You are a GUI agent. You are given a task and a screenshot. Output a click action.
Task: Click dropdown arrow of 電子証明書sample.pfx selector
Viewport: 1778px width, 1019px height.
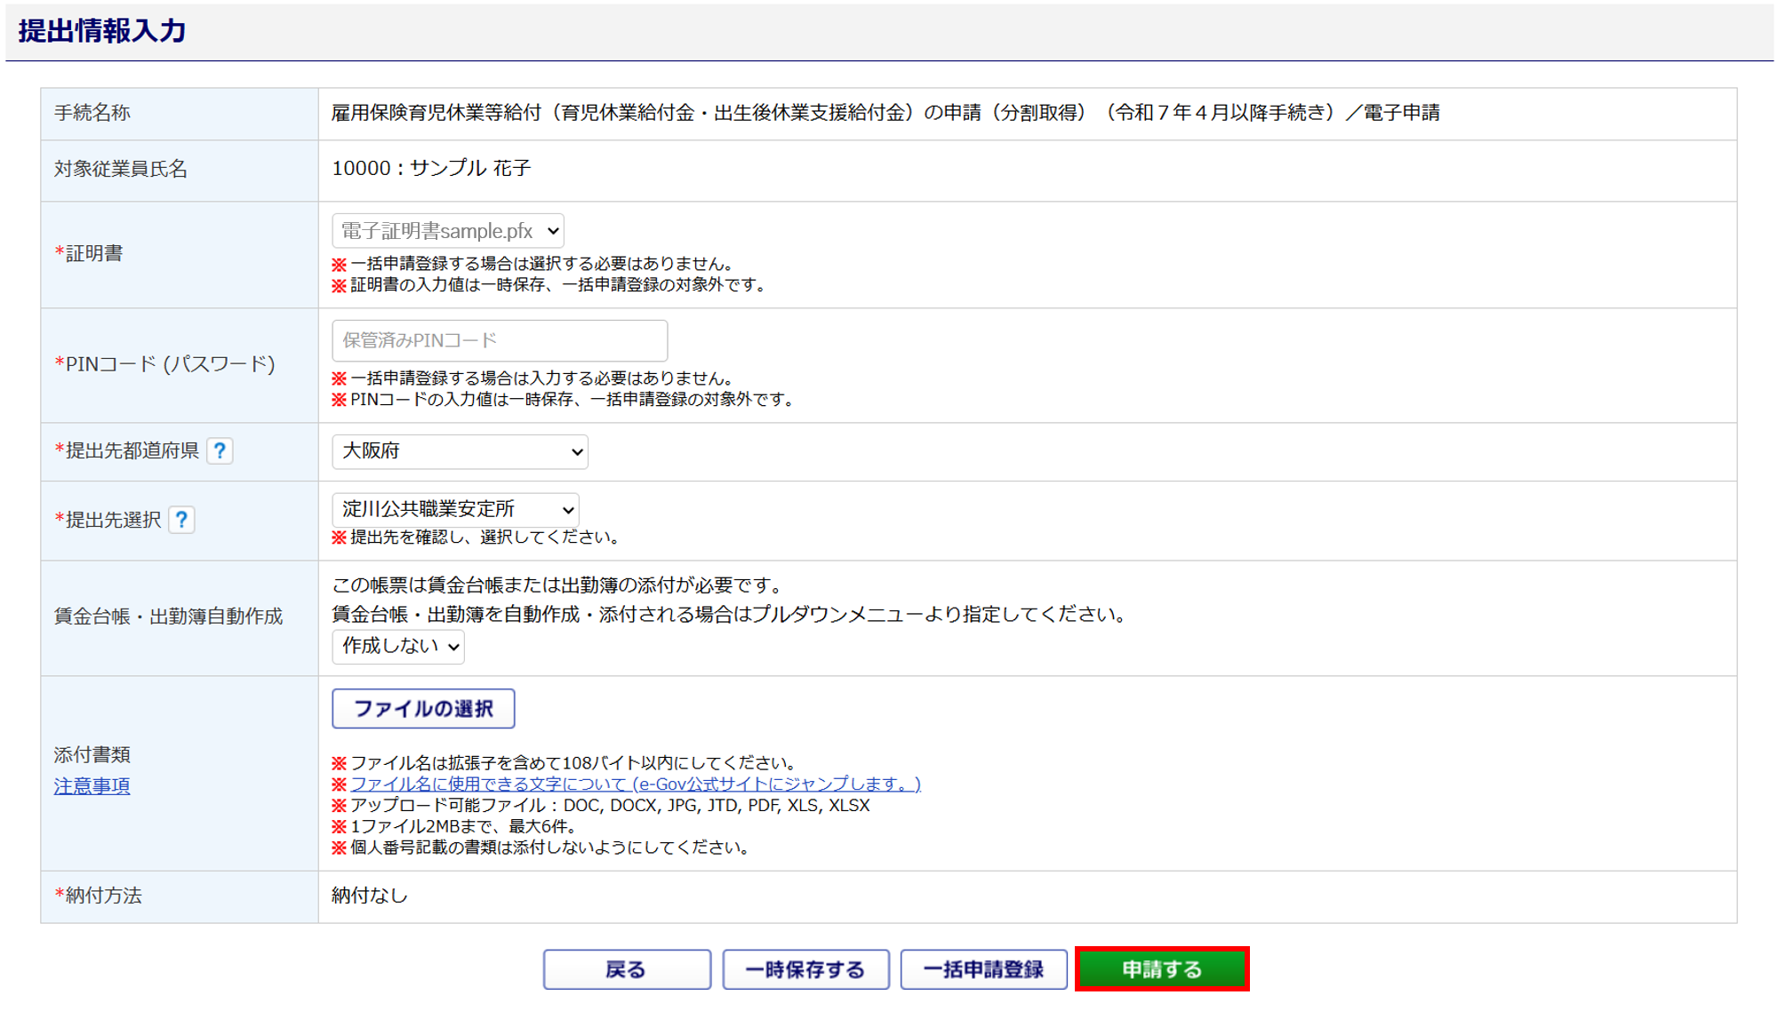(553, 231)
